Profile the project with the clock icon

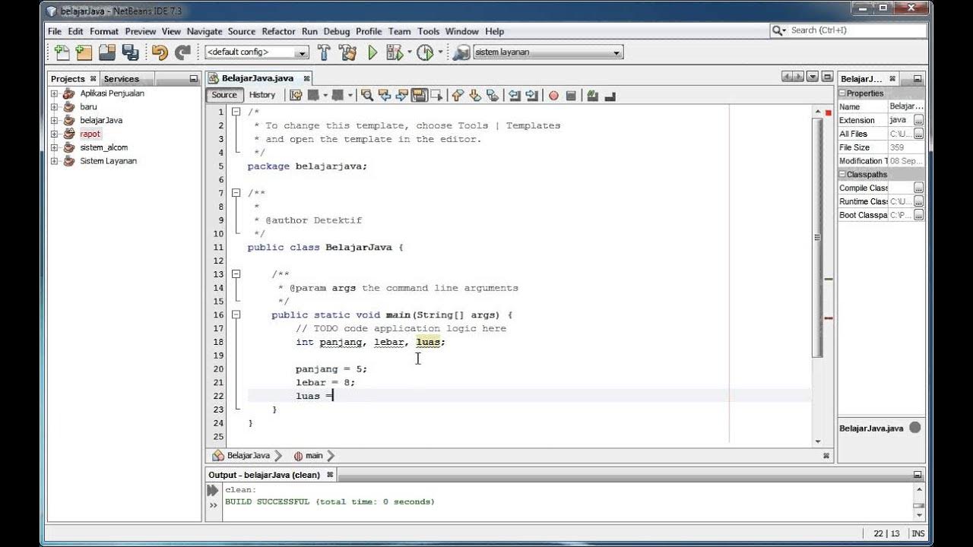(x=425, y=52)
